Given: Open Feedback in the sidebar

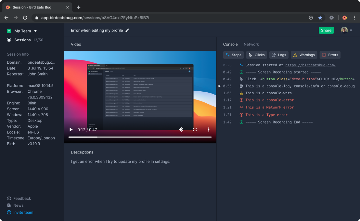Looking at the screenshot, I should [x=19, y=199].
